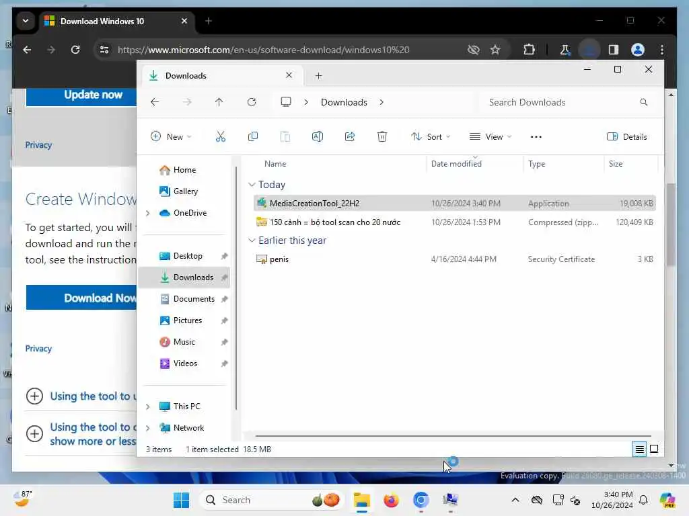Open the browser three-dot menu
689x516 pixels.
pyautogui.click(x=662, y=50)
